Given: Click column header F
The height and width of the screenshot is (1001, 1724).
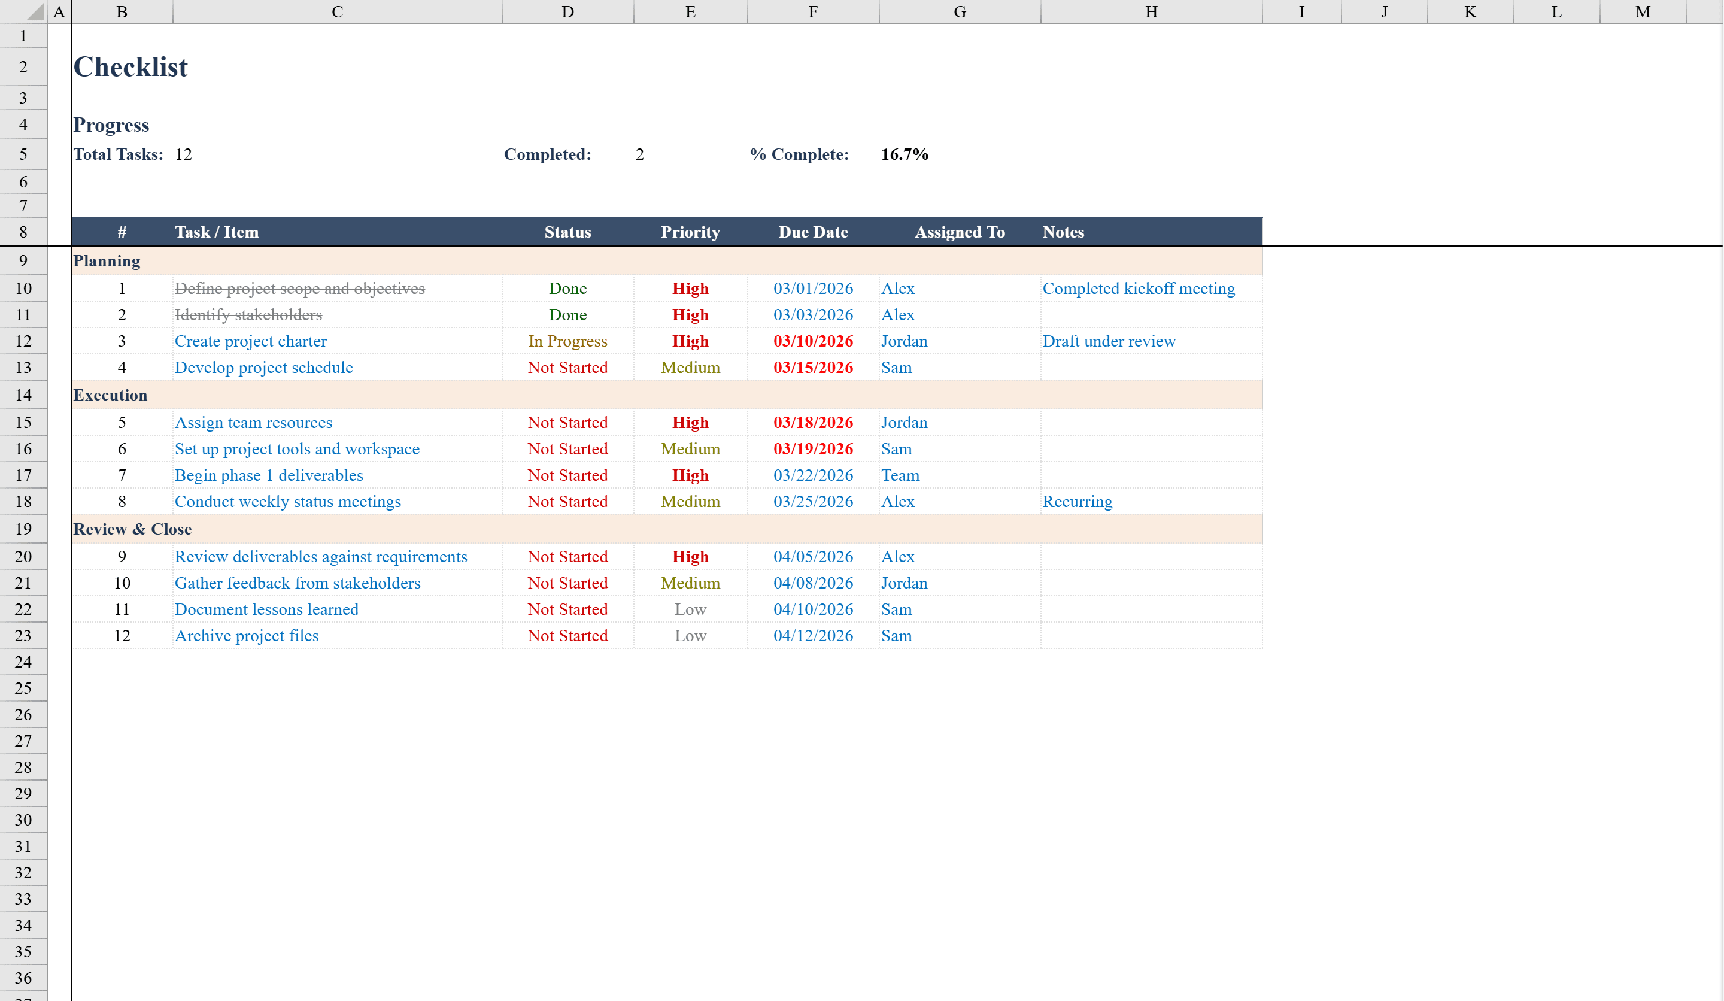Looking at the screenshot, I should (x=812, y=11).
